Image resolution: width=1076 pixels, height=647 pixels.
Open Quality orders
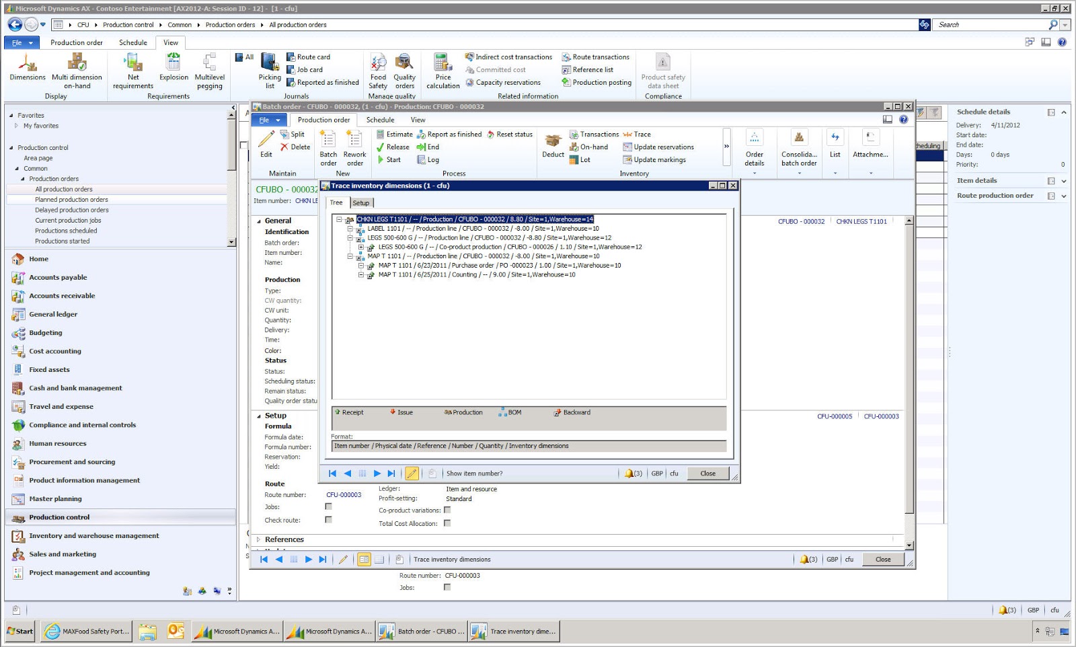[404, 71]
